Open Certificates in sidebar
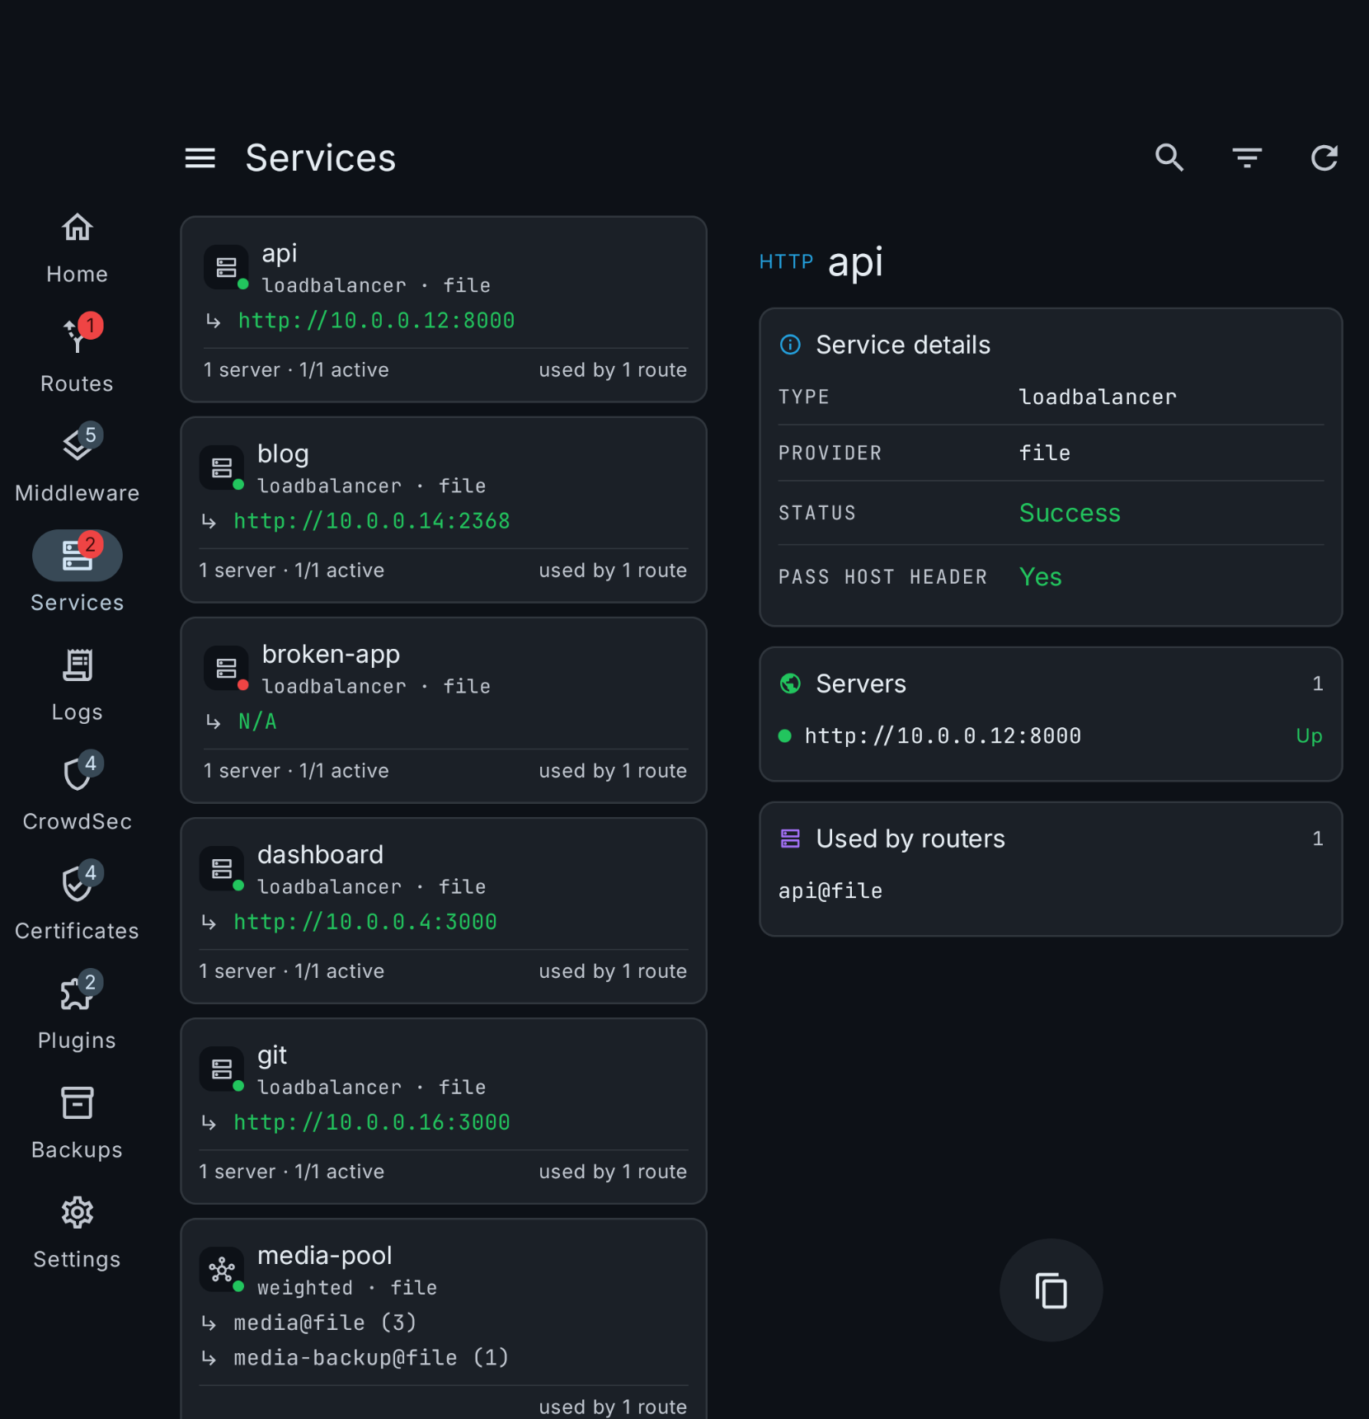1369x1419 pixels. click(x=77, y=903)
